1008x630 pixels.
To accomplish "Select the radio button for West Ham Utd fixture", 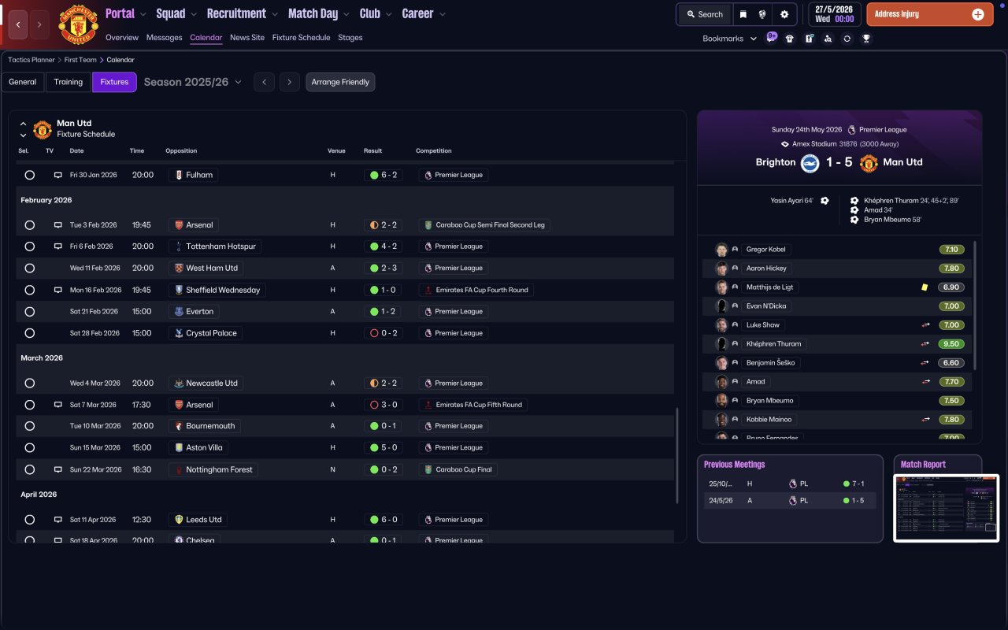I will pyautogui.click(x=30, y=269).
